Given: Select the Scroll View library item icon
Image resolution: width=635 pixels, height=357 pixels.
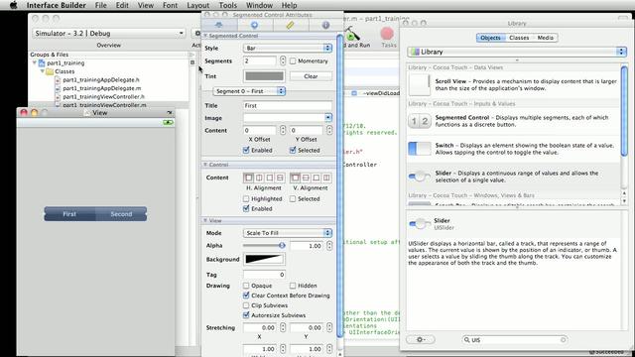Looking at the screenshot, I should pos(419,84).
